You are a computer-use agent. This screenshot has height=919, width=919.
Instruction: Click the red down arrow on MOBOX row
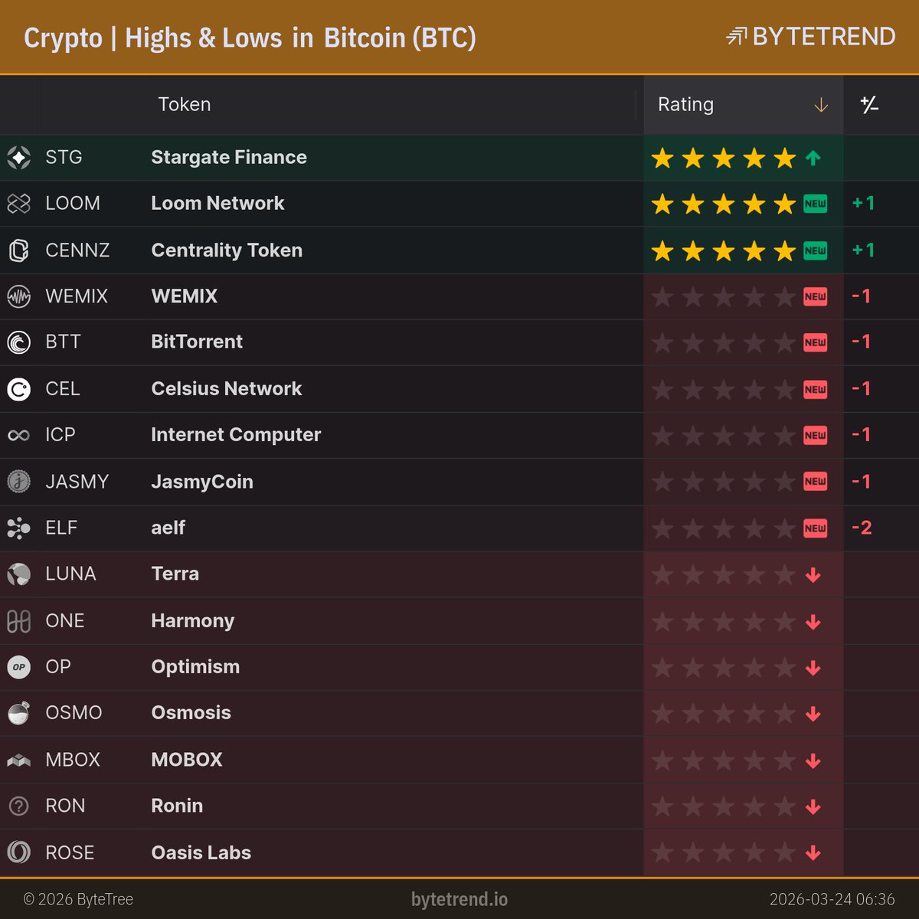(813, 761)
